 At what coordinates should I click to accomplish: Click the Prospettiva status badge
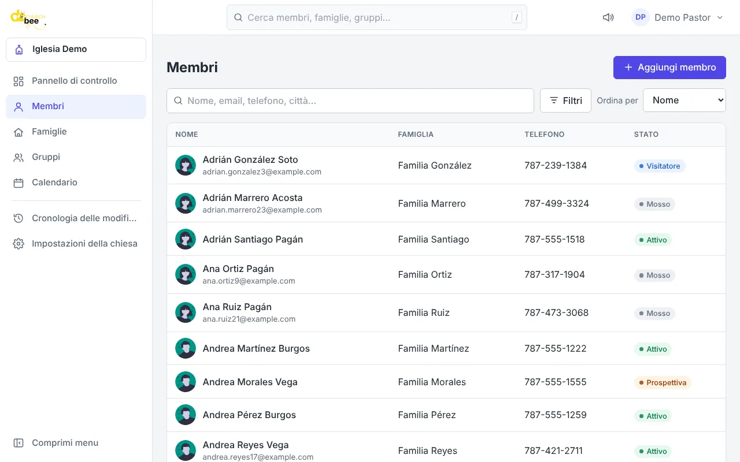pos(663,382)
